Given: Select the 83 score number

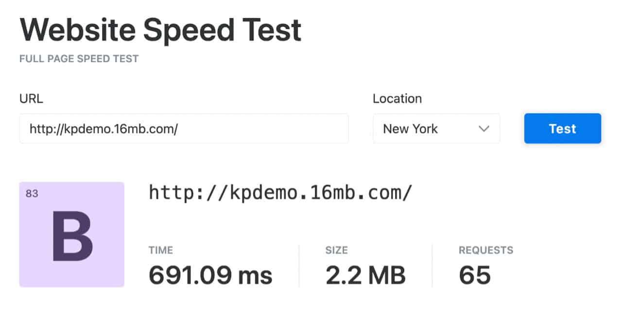Looking at the screenshot, I should 32,194.
